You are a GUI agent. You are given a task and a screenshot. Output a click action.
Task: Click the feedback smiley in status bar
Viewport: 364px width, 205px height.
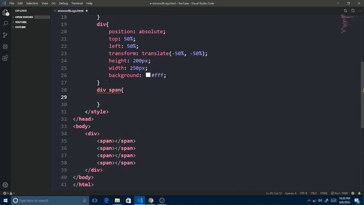[353, 193]
